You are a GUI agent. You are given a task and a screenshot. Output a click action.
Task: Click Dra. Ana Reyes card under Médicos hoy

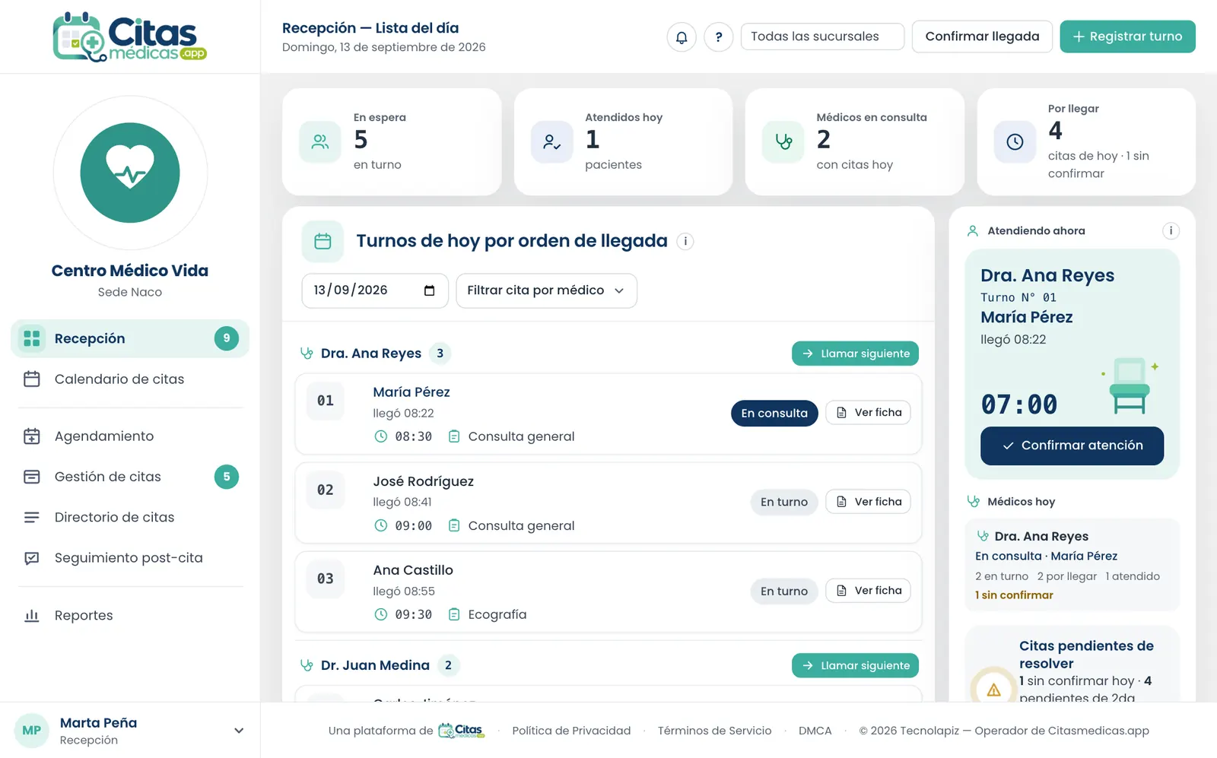(1072, 565)
